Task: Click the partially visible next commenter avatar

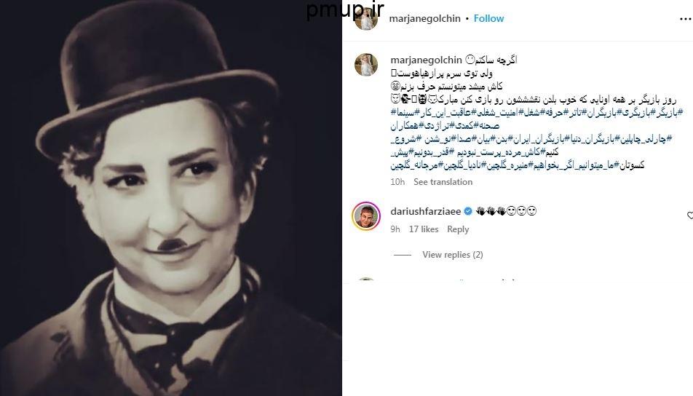Action: pos(366,280)
